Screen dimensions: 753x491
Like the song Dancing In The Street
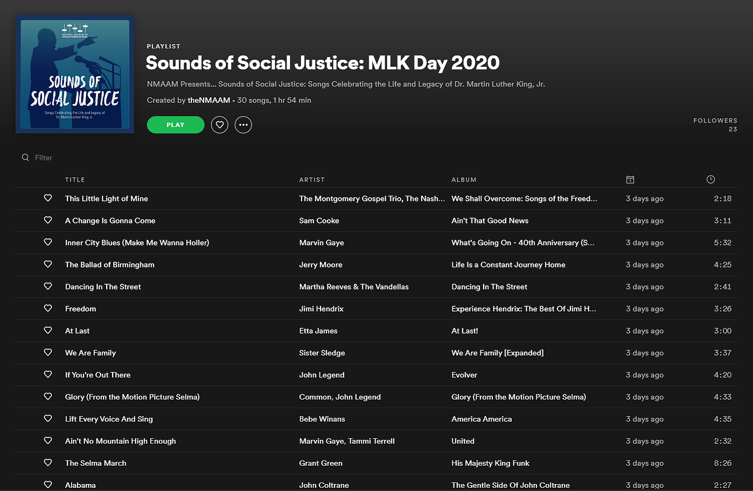[48, 286]
